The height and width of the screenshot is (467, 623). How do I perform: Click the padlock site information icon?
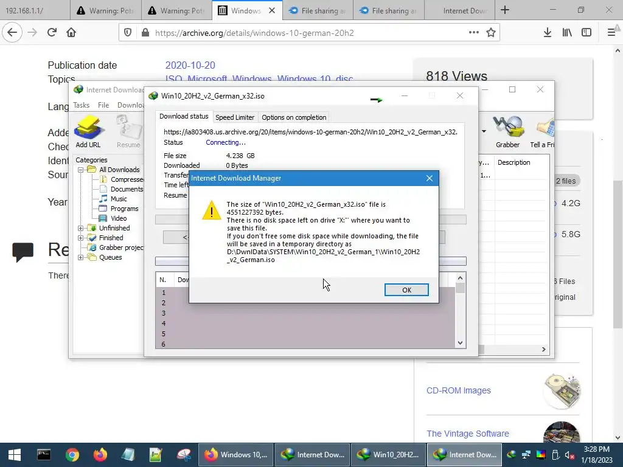[x=145, y=33]
